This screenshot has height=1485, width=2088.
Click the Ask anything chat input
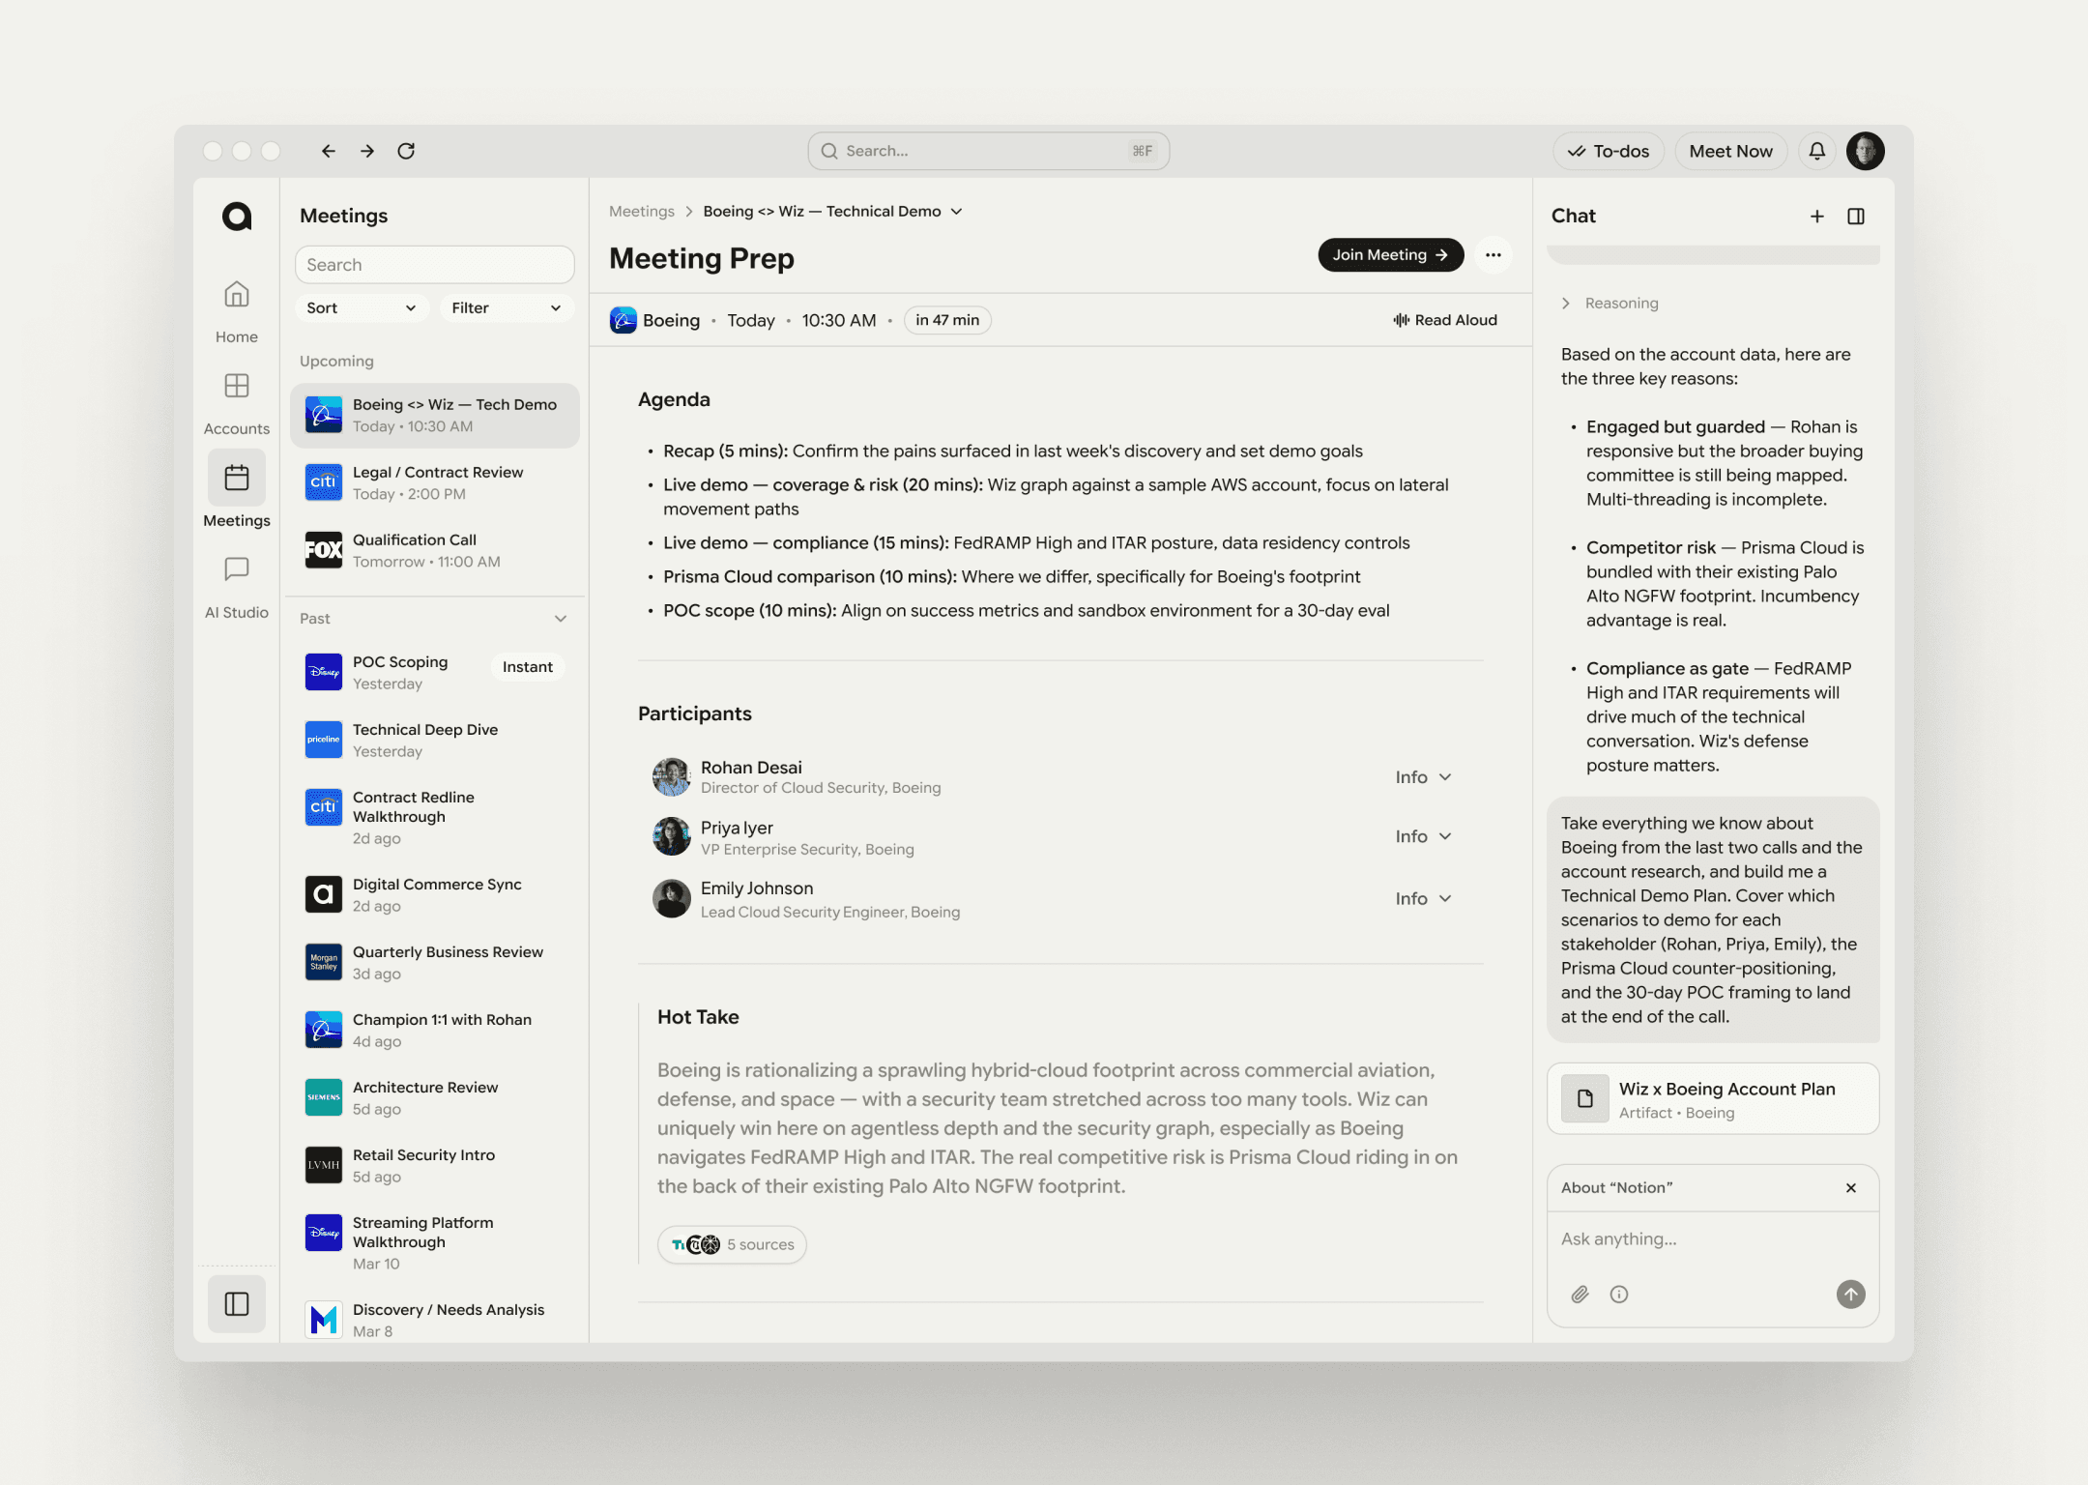point(1713,1239)
